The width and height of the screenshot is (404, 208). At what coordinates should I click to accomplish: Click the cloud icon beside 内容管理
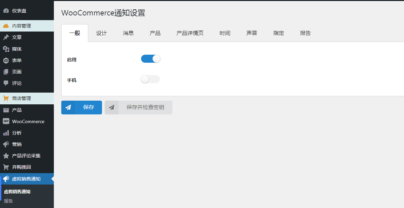tap(6, 26)
